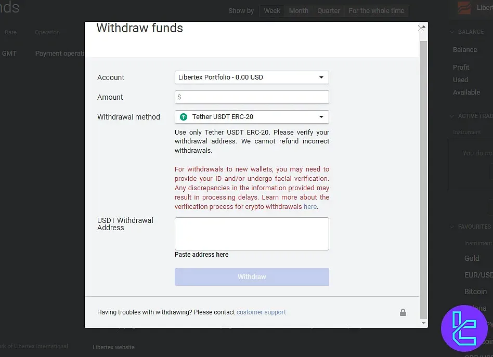Image resolution: width=493 pixels, height=357 pixels.
Task: Click the padlock security icon in the dialog
Action: tap(403, 312)
